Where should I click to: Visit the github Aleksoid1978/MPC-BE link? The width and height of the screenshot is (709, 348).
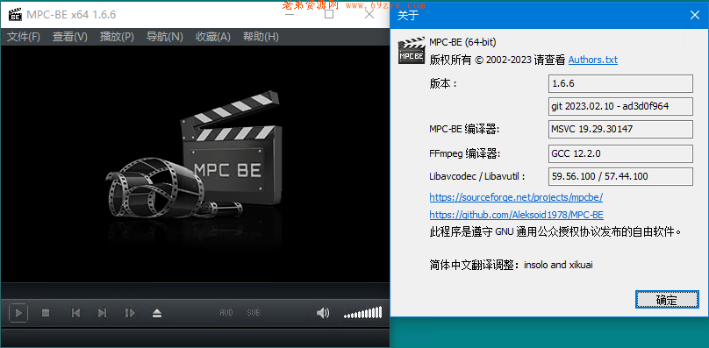pyautogui.click(x=516, y=215)
